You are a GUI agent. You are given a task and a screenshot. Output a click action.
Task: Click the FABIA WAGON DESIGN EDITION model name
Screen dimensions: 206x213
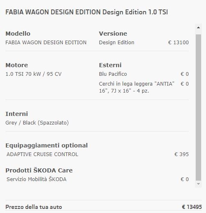(46, 43)
